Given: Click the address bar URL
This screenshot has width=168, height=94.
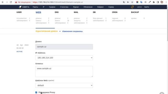Looking at the screenshot, I should pyautogui.click(x=58, y=2).
